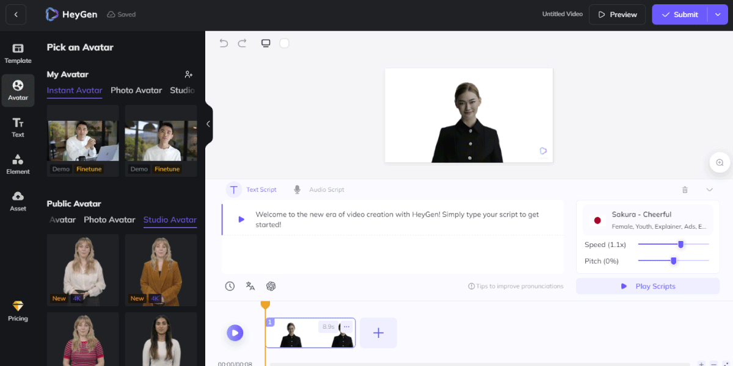Click the Preview button

[617, 15]
